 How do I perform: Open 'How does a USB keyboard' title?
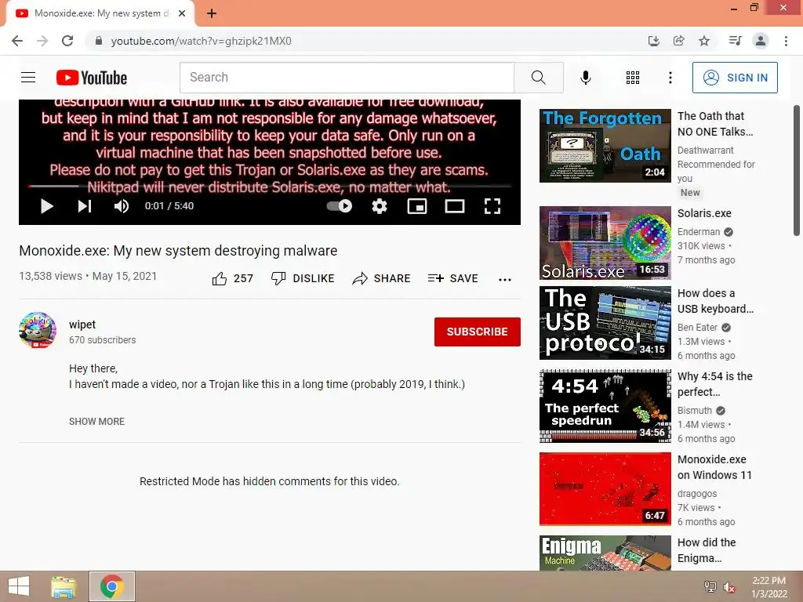point(715,301)
